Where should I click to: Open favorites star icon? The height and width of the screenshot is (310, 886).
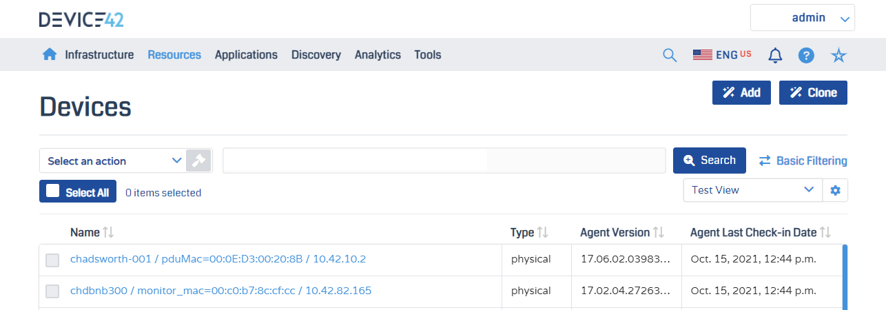click(838, 55)
